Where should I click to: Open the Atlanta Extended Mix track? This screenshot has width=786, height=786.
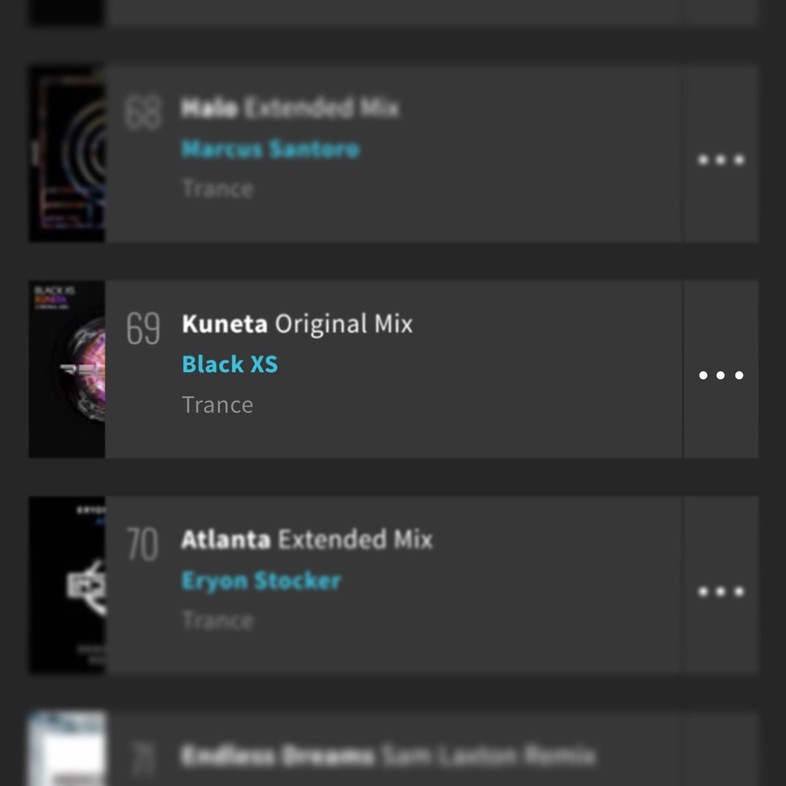click(307, 540)
